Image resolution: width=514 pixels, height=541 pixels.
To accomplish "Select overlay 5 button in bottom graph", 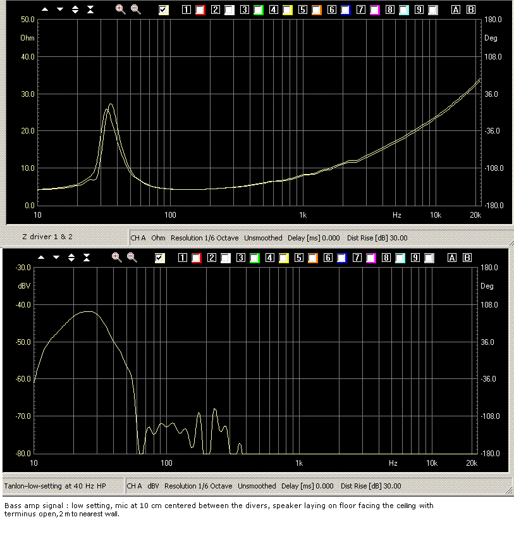I will coord(299,258).
